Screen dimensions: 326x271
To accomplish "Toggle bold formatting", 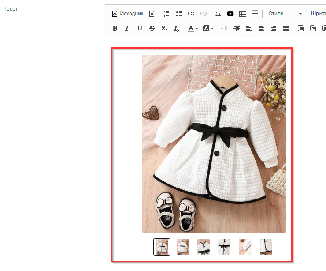I will [115, 29].
